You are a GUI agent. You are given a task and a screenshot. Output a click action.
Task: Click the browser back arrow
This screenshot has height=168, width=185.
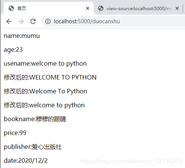pyautogui.click(x=9, y=21)
